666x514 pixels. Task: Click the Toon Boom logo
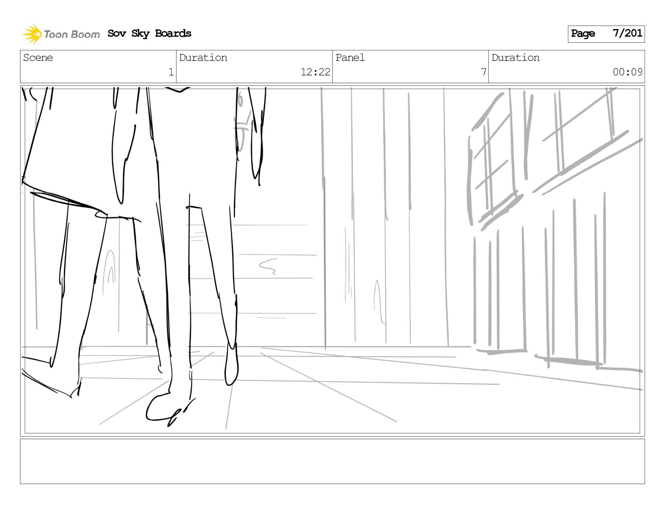[x=61, y=34]
